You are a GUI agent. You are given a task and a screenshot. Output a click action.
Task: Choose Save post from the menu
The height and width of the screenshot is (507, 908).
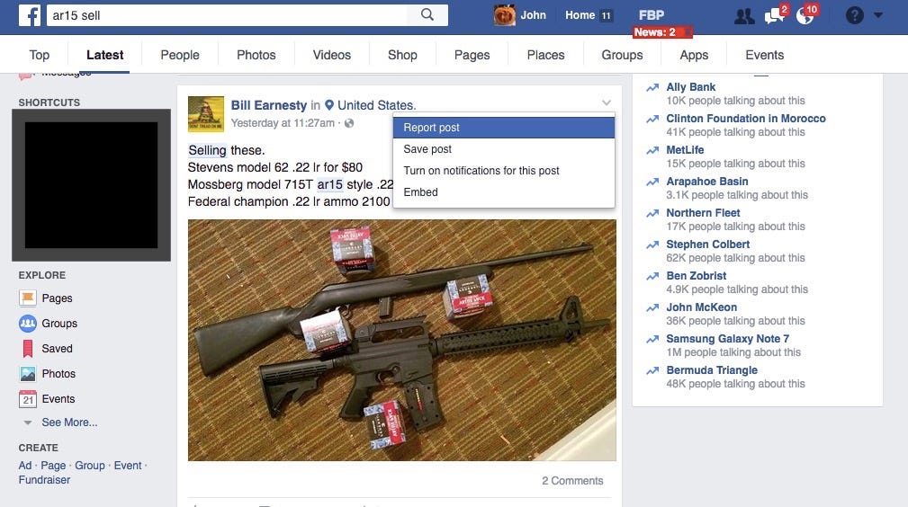click(504, 148)
